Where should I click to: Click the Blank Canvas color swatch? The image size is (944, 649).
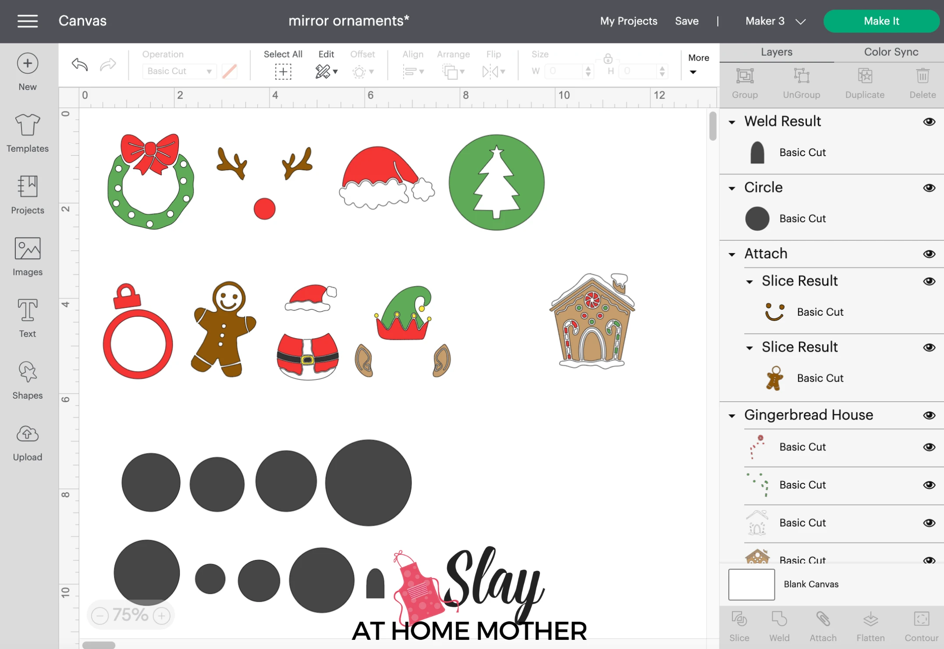pos(751,585)
